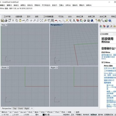Click the Zoom window icon
Image resolution: width=116 pixels, height=116 pixels.
pos(38,20)
